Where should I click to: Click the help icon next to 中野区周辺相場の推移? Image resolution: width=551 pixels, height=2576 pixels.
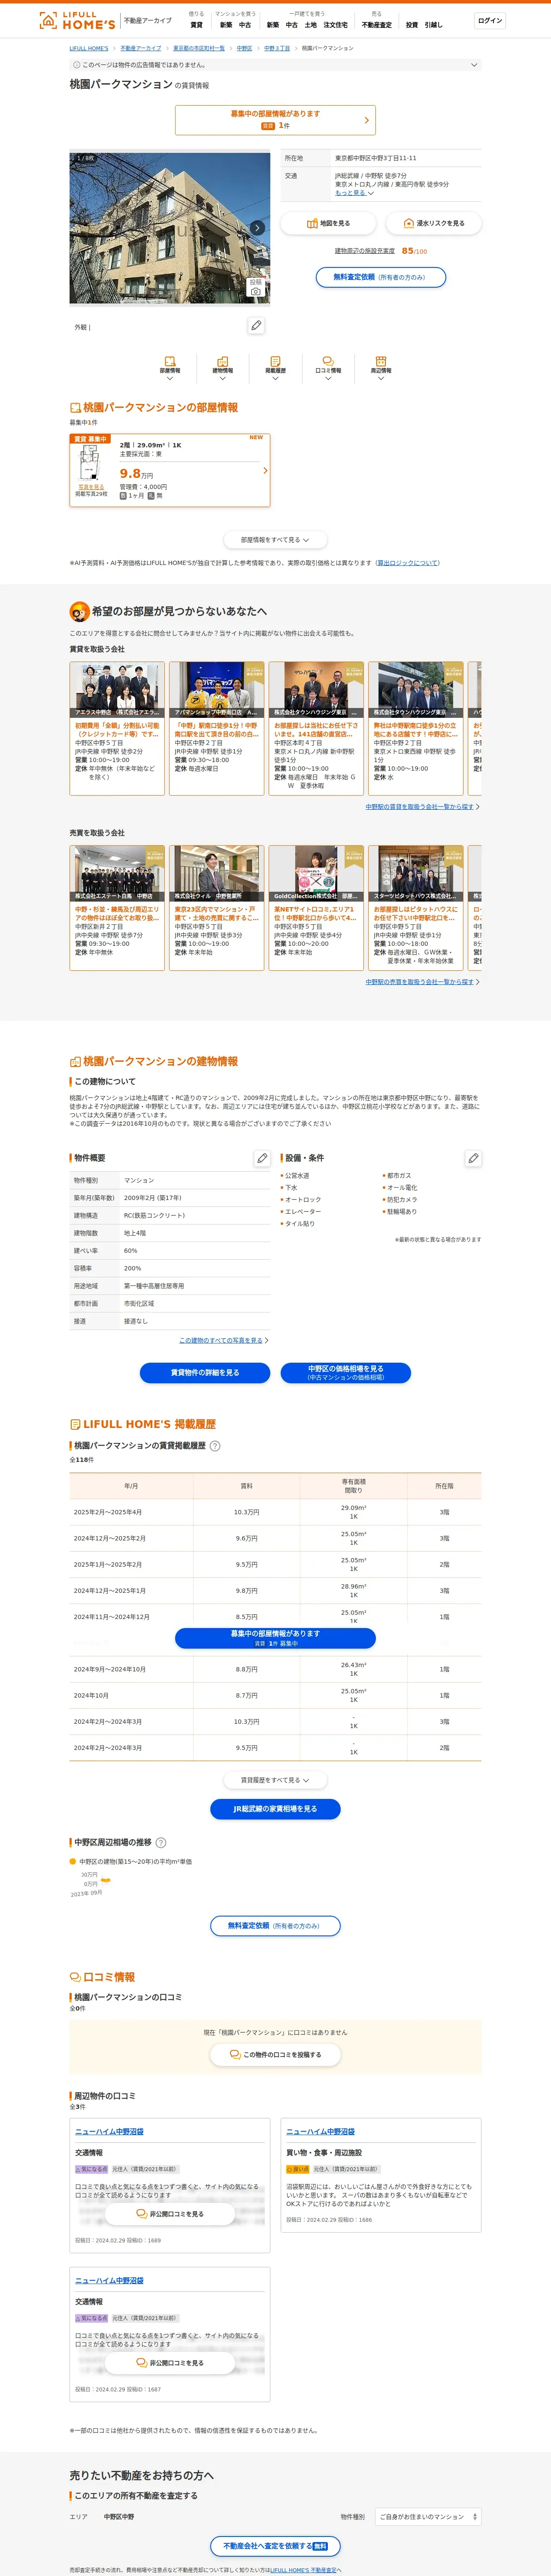click(x=161, y=1843)
